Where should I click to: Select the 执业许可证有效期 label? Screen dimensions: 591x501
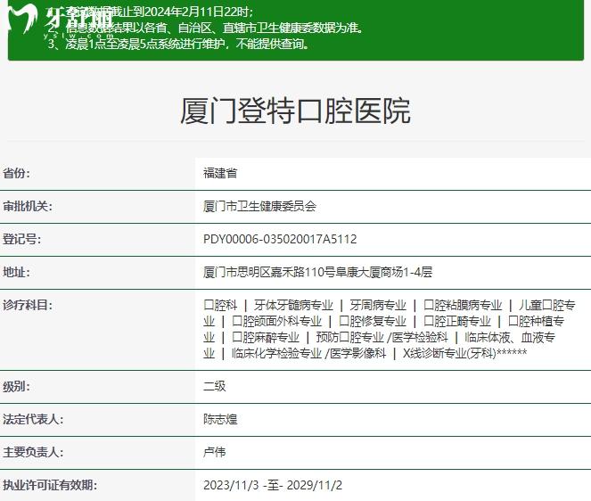(x=50, y=485)
